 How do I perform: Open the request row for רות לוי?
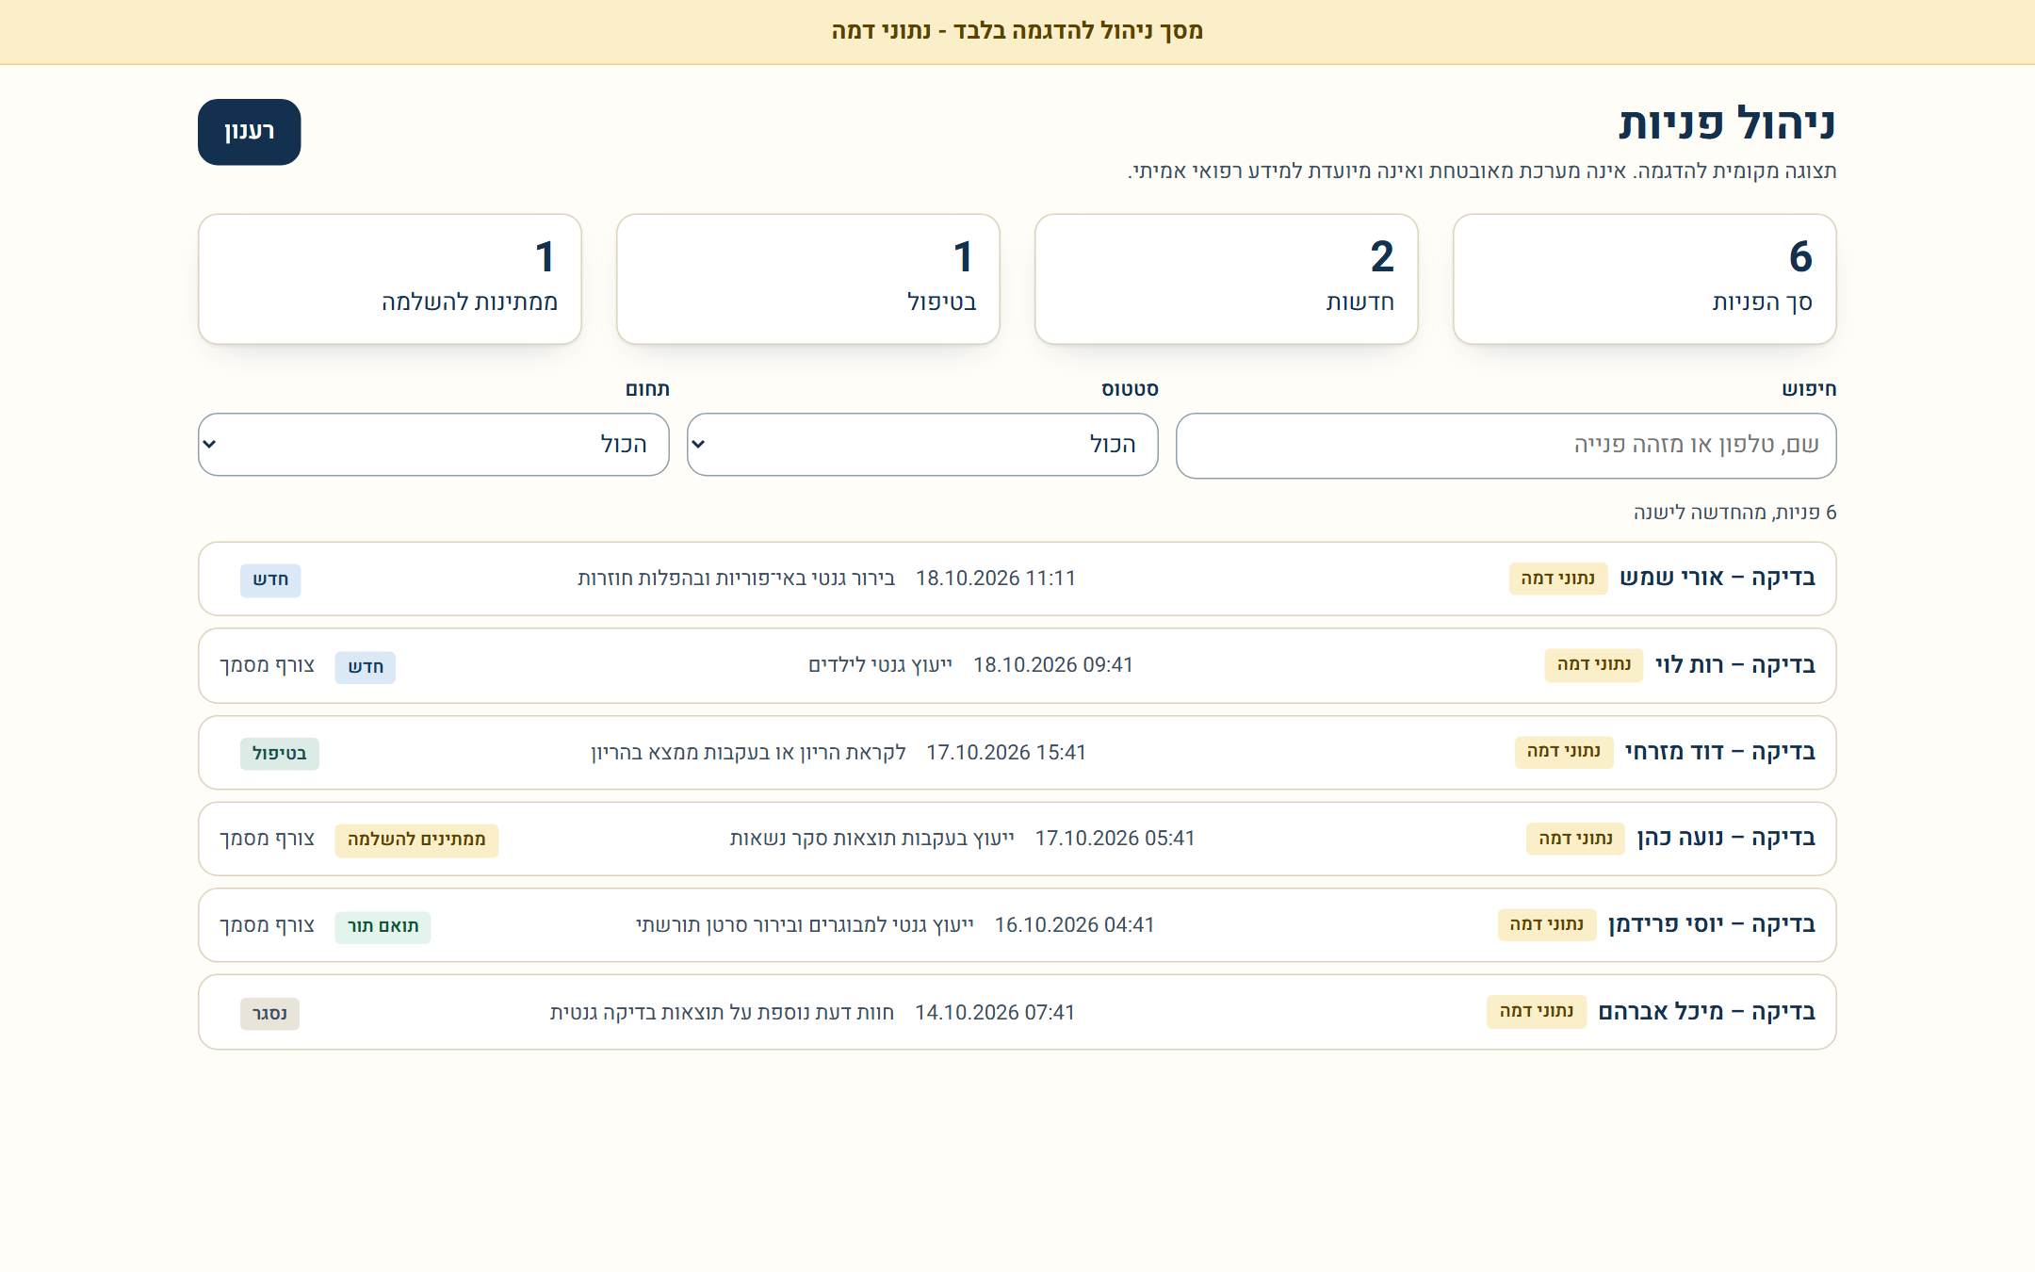[x=1017, y=665]
